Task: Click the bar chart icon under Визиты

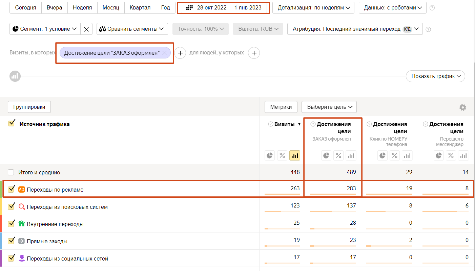Action: pos(295,155)
